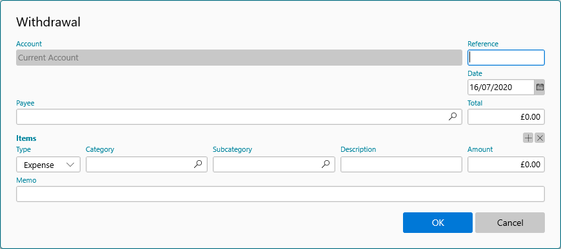
Task: Click the disabled Current Account field
Action: (239, 57)
